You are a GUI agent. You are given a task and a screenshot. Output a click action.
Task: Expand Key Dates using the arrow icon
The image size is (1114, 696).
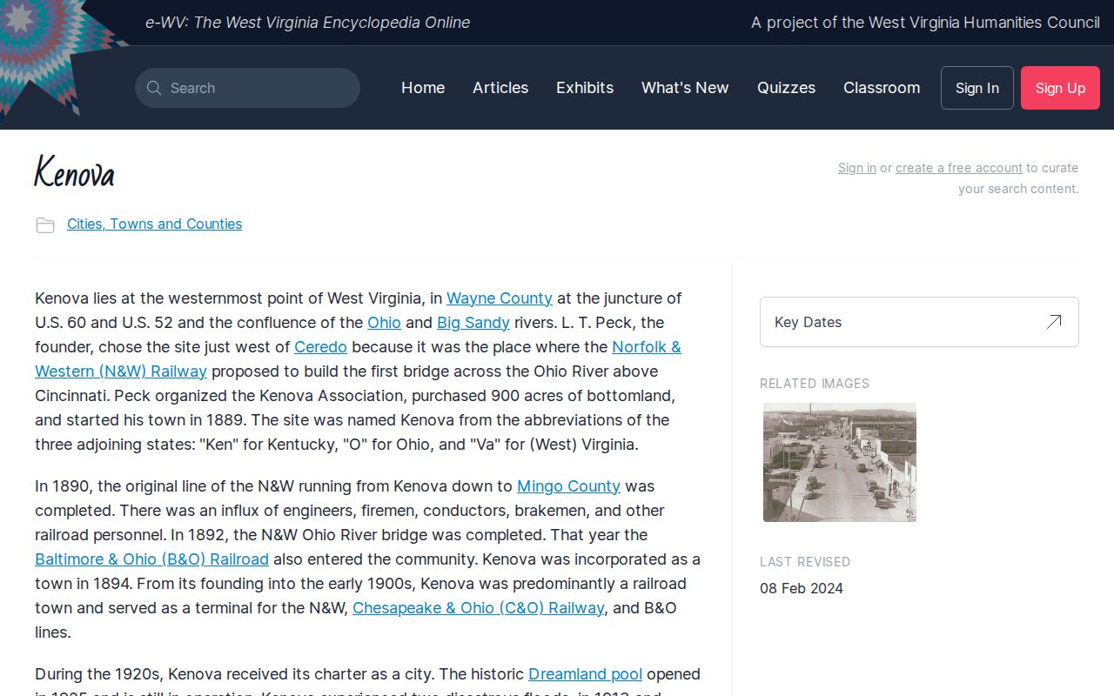click(x=1054, y=322)
